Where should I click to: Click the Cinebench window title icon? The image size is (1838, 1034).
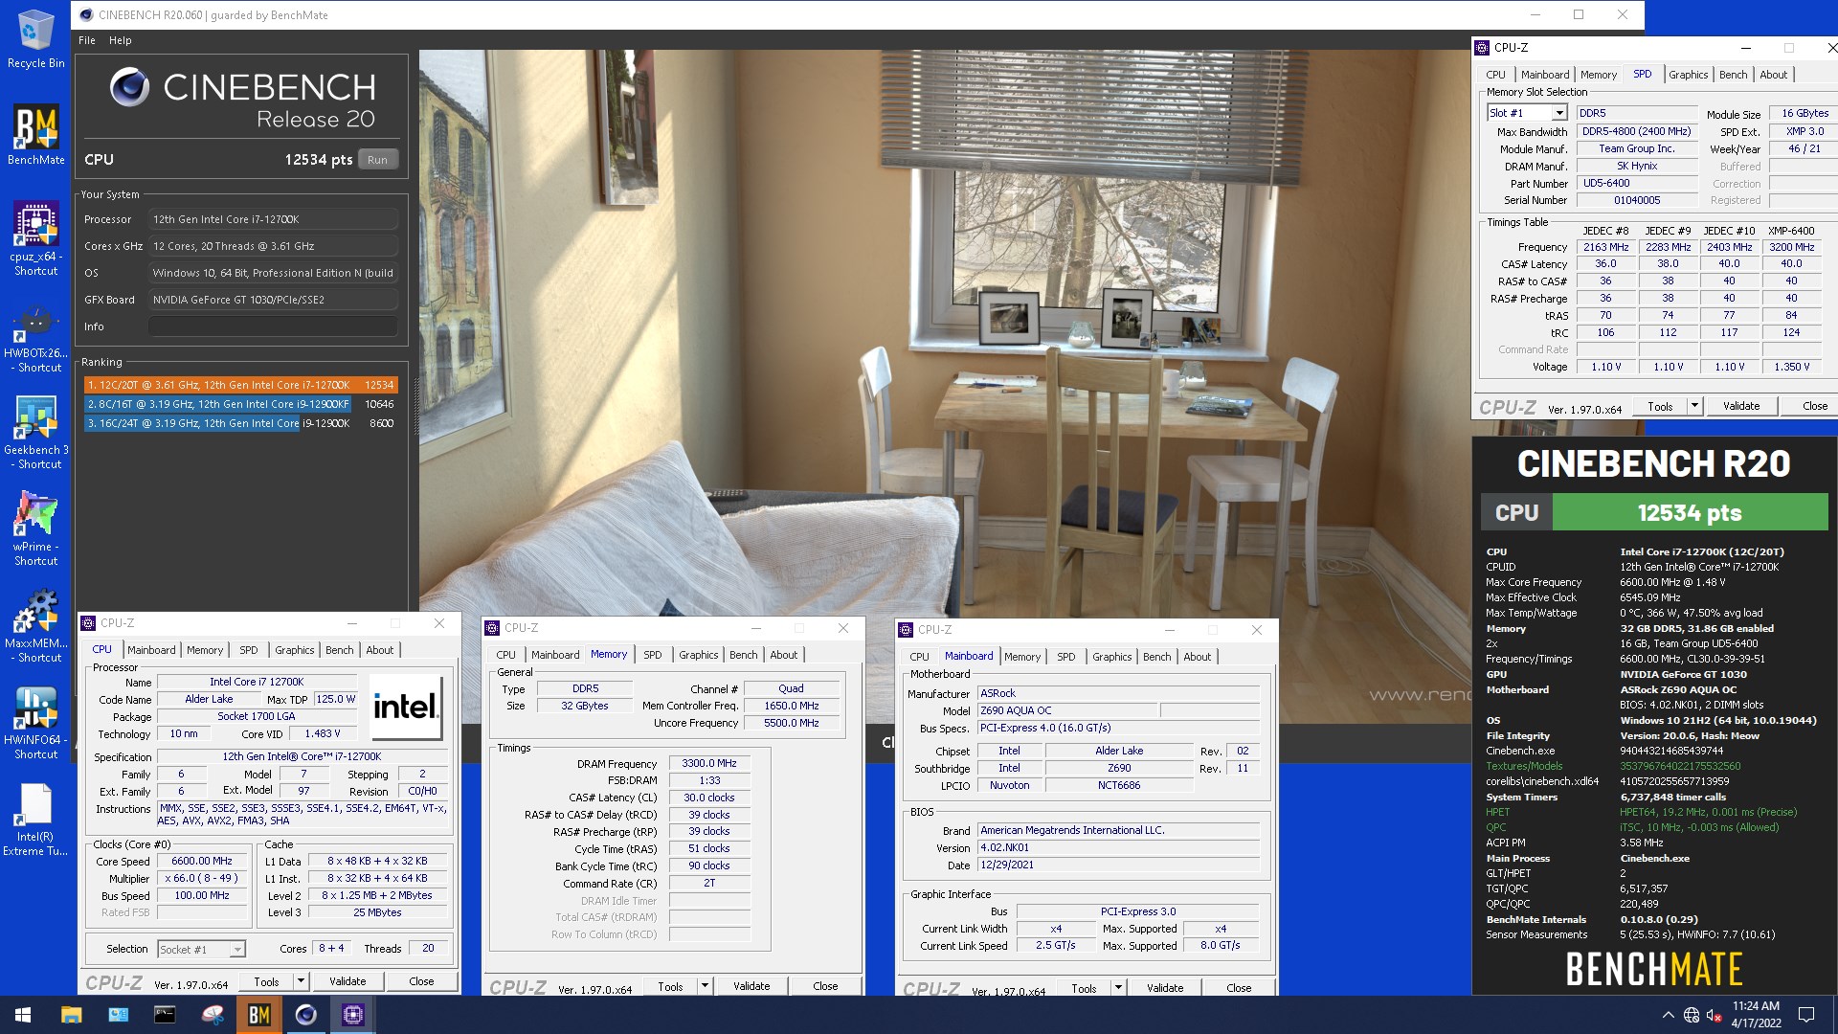tap(86, 14)
